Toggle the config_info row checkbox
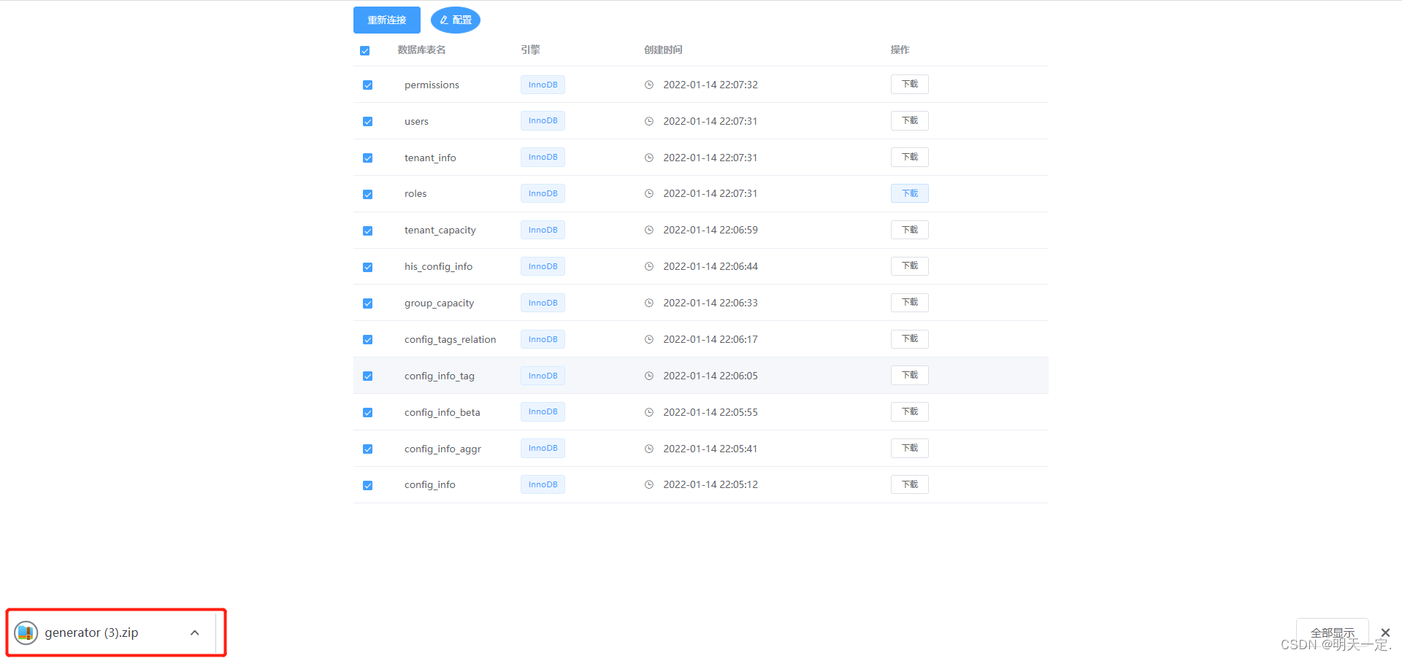Screen dimensions: 1402x658 click(x=368, y=486)
